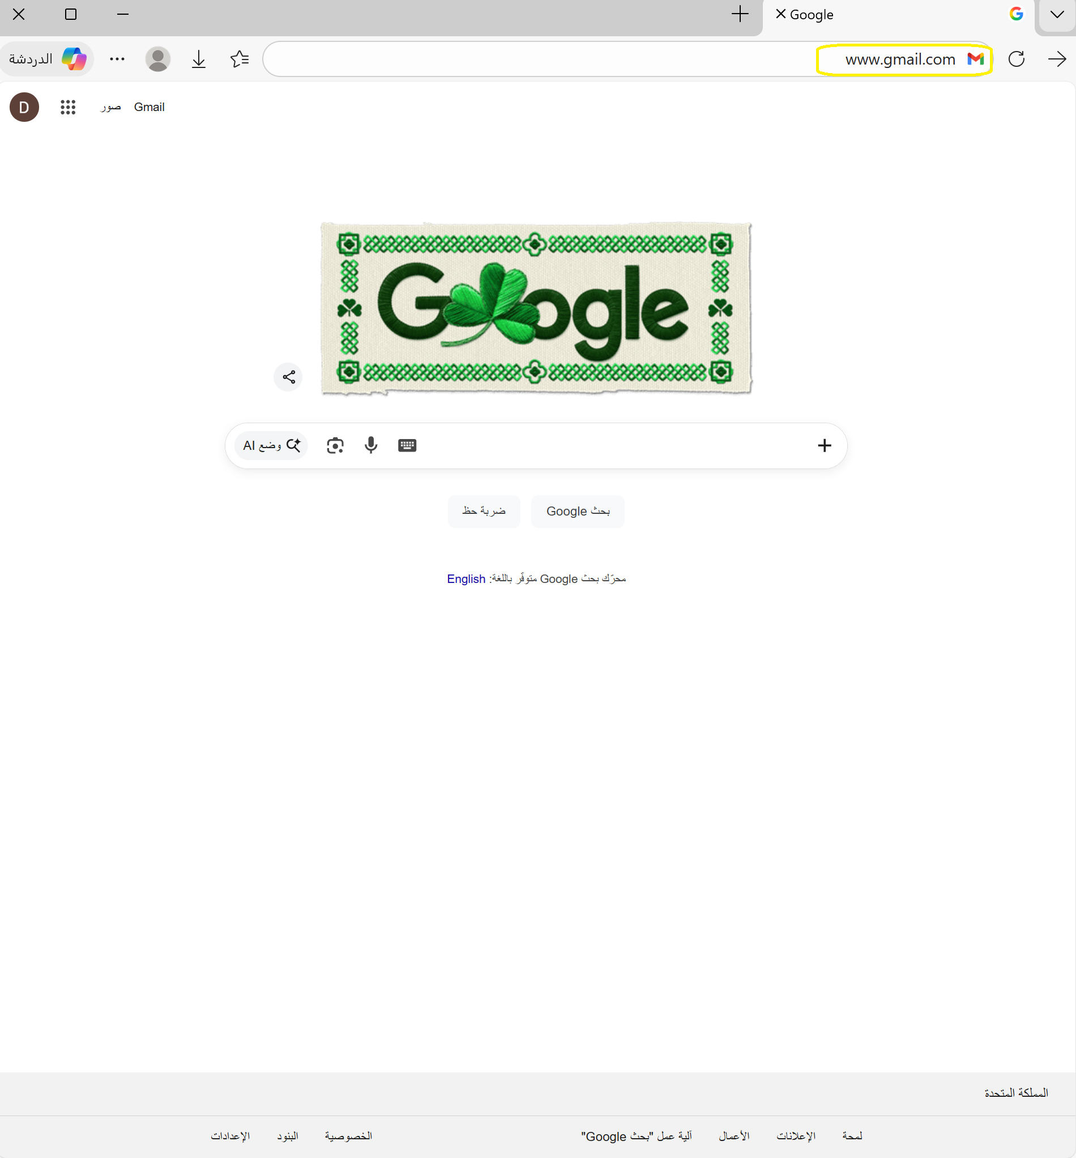Activate AI mode in search box
1076x1158 pixels.
271,446
